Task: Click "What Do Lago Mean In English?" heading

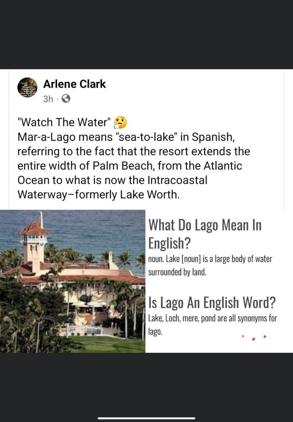Action: [x=205, y=234]
